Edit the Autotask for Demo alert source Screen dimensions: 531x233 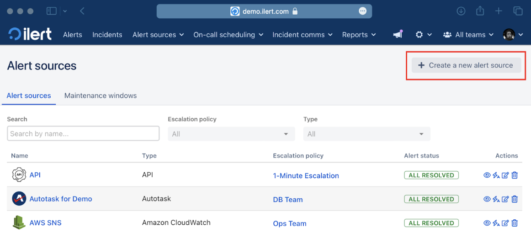505,199
